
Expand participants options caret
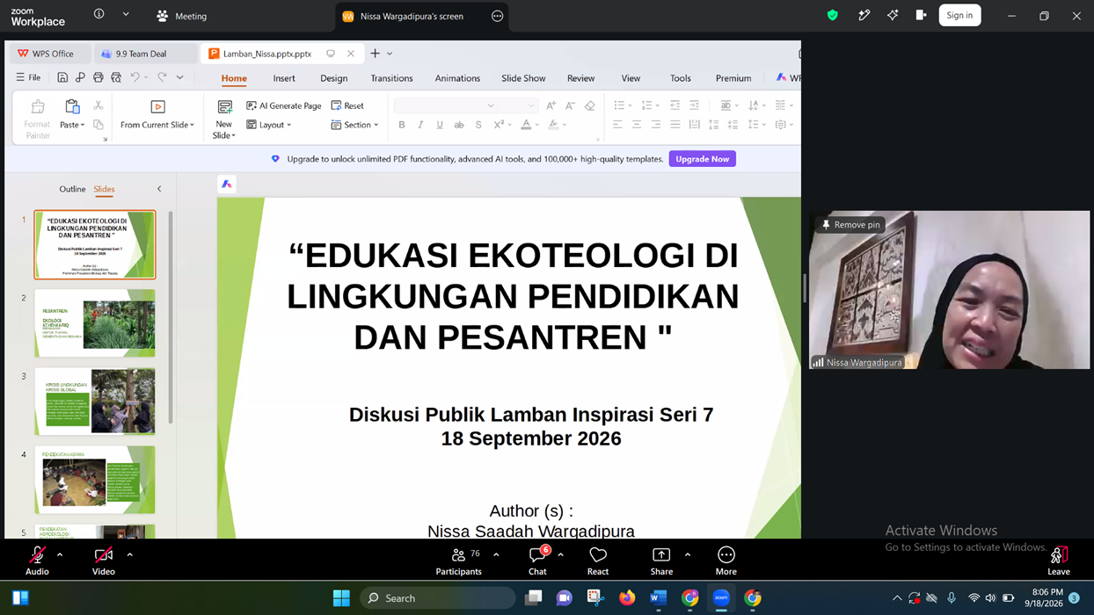pyautogui.click(x=496, y=554)
